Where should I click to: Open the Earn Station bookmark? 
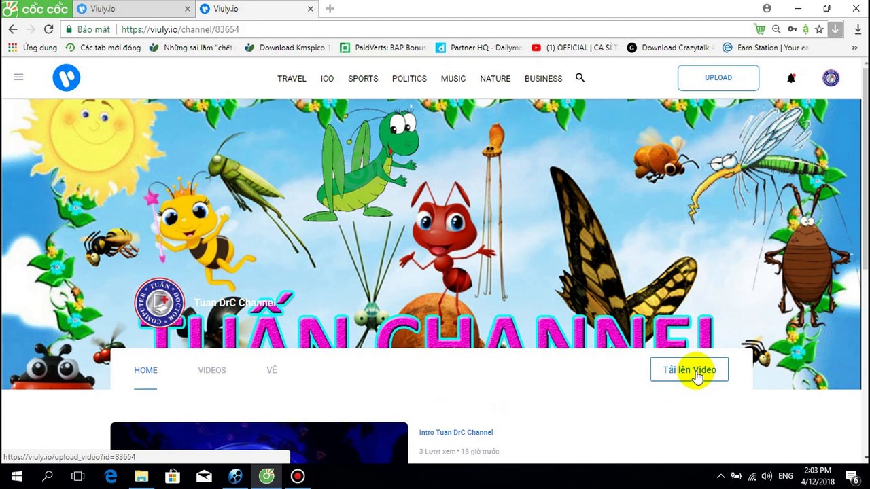click(x=766, y=48)
